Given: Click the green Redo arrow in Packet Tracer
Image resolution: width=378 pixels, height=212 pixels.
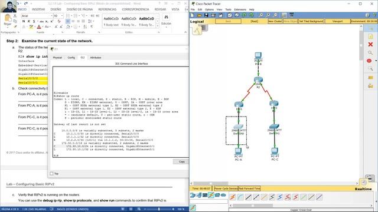Looking at the screenshot, I should (251, 15).
